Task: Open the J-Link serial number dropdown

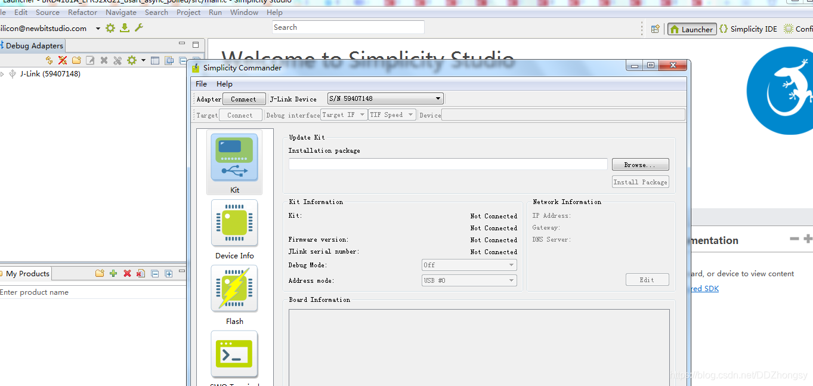Action: [x=438, y=98]
